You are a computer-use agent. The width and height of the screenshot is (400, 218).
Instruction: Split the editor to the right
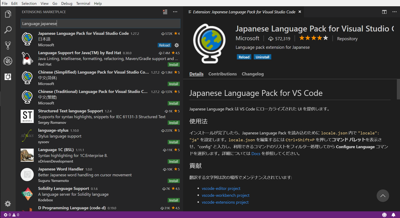click(x=384, y=12)
